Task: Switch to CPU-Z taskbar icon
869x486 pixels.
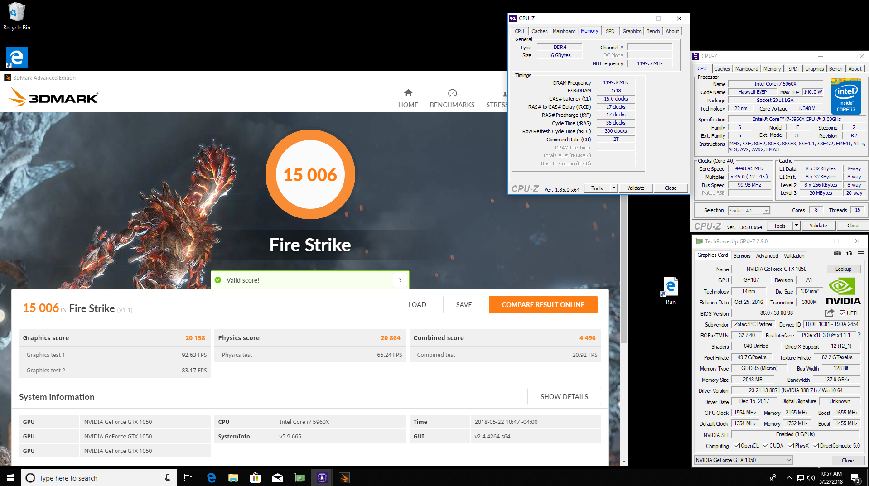Action: pyautogui.click(x=322, y=477)
